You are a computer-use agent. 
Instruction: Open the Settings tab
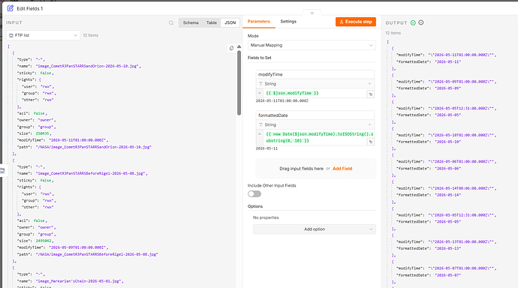pos(288,22)
